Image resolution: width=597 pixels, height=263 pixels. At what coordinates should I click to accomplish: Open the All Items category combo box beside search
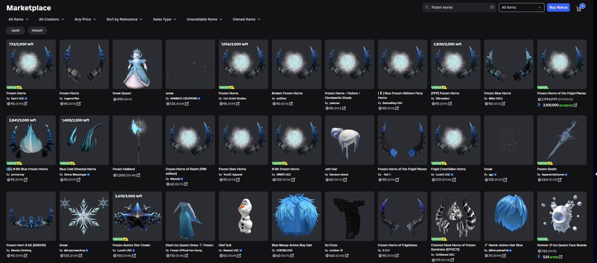click(521, 7)
